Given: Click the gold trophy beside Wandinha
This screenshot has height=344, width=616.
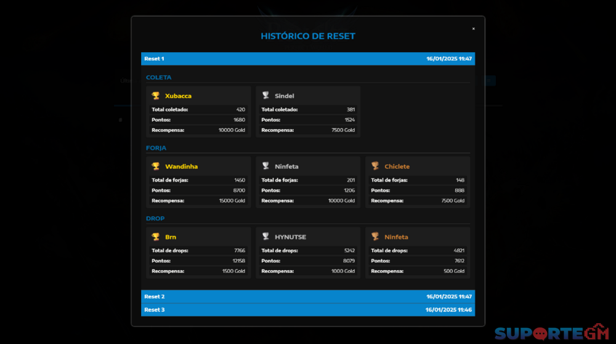Looking at the screenshot, I should (x=156, y=166).
